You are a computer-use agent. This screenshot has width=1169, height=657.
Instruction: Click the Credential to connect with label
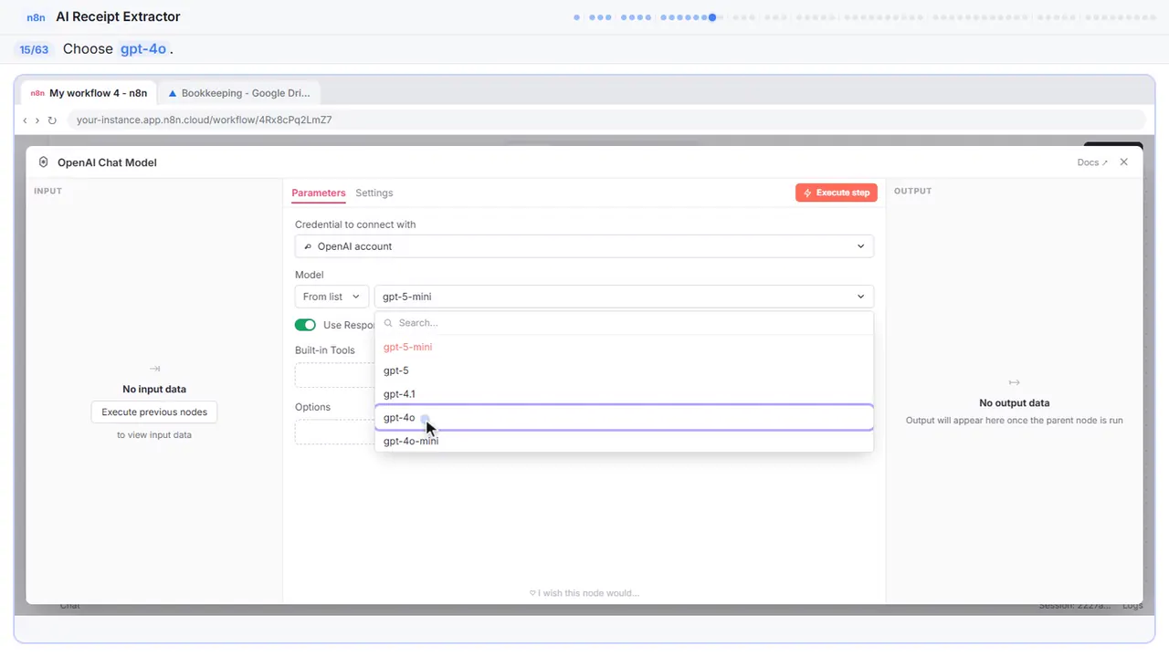[x=355, y=224]
